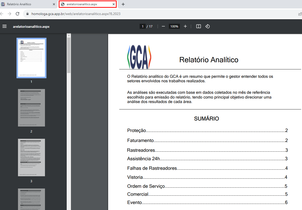This screenshot has width=302, height=210.
Task: Click the Falhas de Rastreadores entry
Action: click(x=208, y=168)
